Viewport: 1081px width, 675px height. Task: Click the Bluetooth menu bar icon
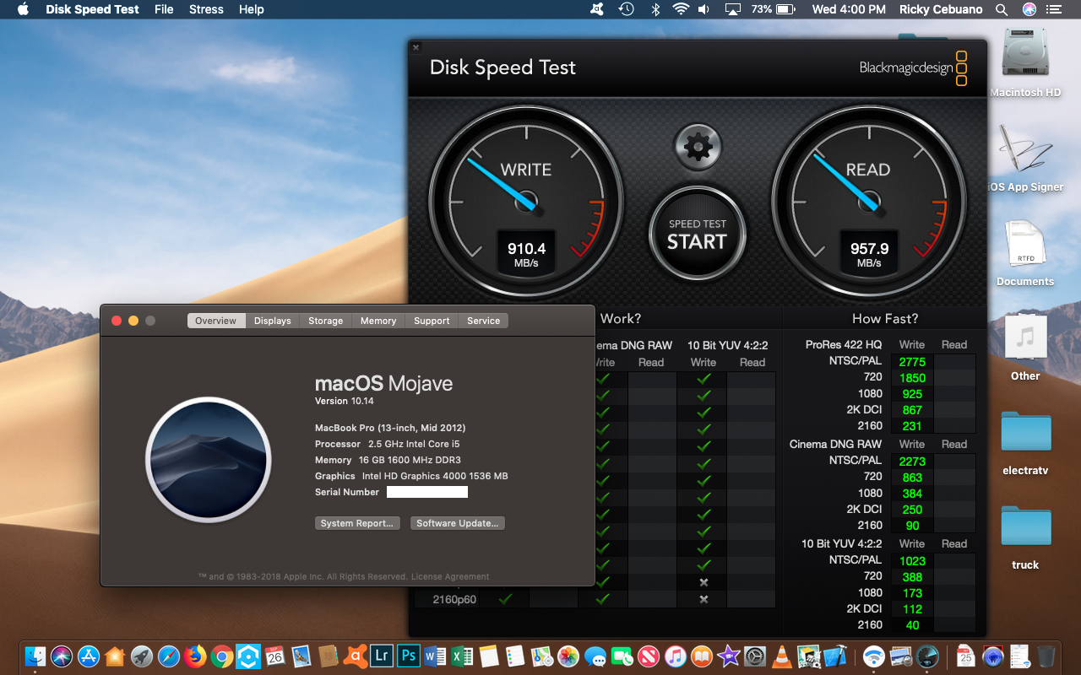pos(655,9)
